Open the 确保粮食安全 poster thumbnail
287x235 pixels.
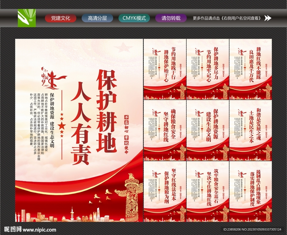165,130
